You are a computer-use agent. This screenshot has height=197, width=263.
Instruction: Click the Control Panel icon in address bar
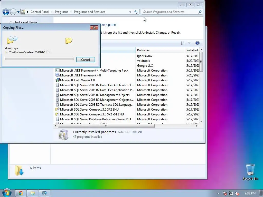tap(23, 12)
